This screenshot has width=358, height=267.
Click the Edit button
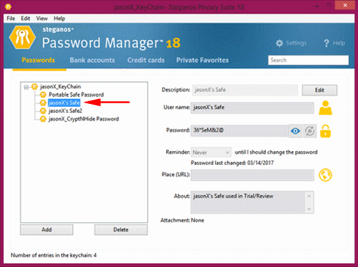320,90
